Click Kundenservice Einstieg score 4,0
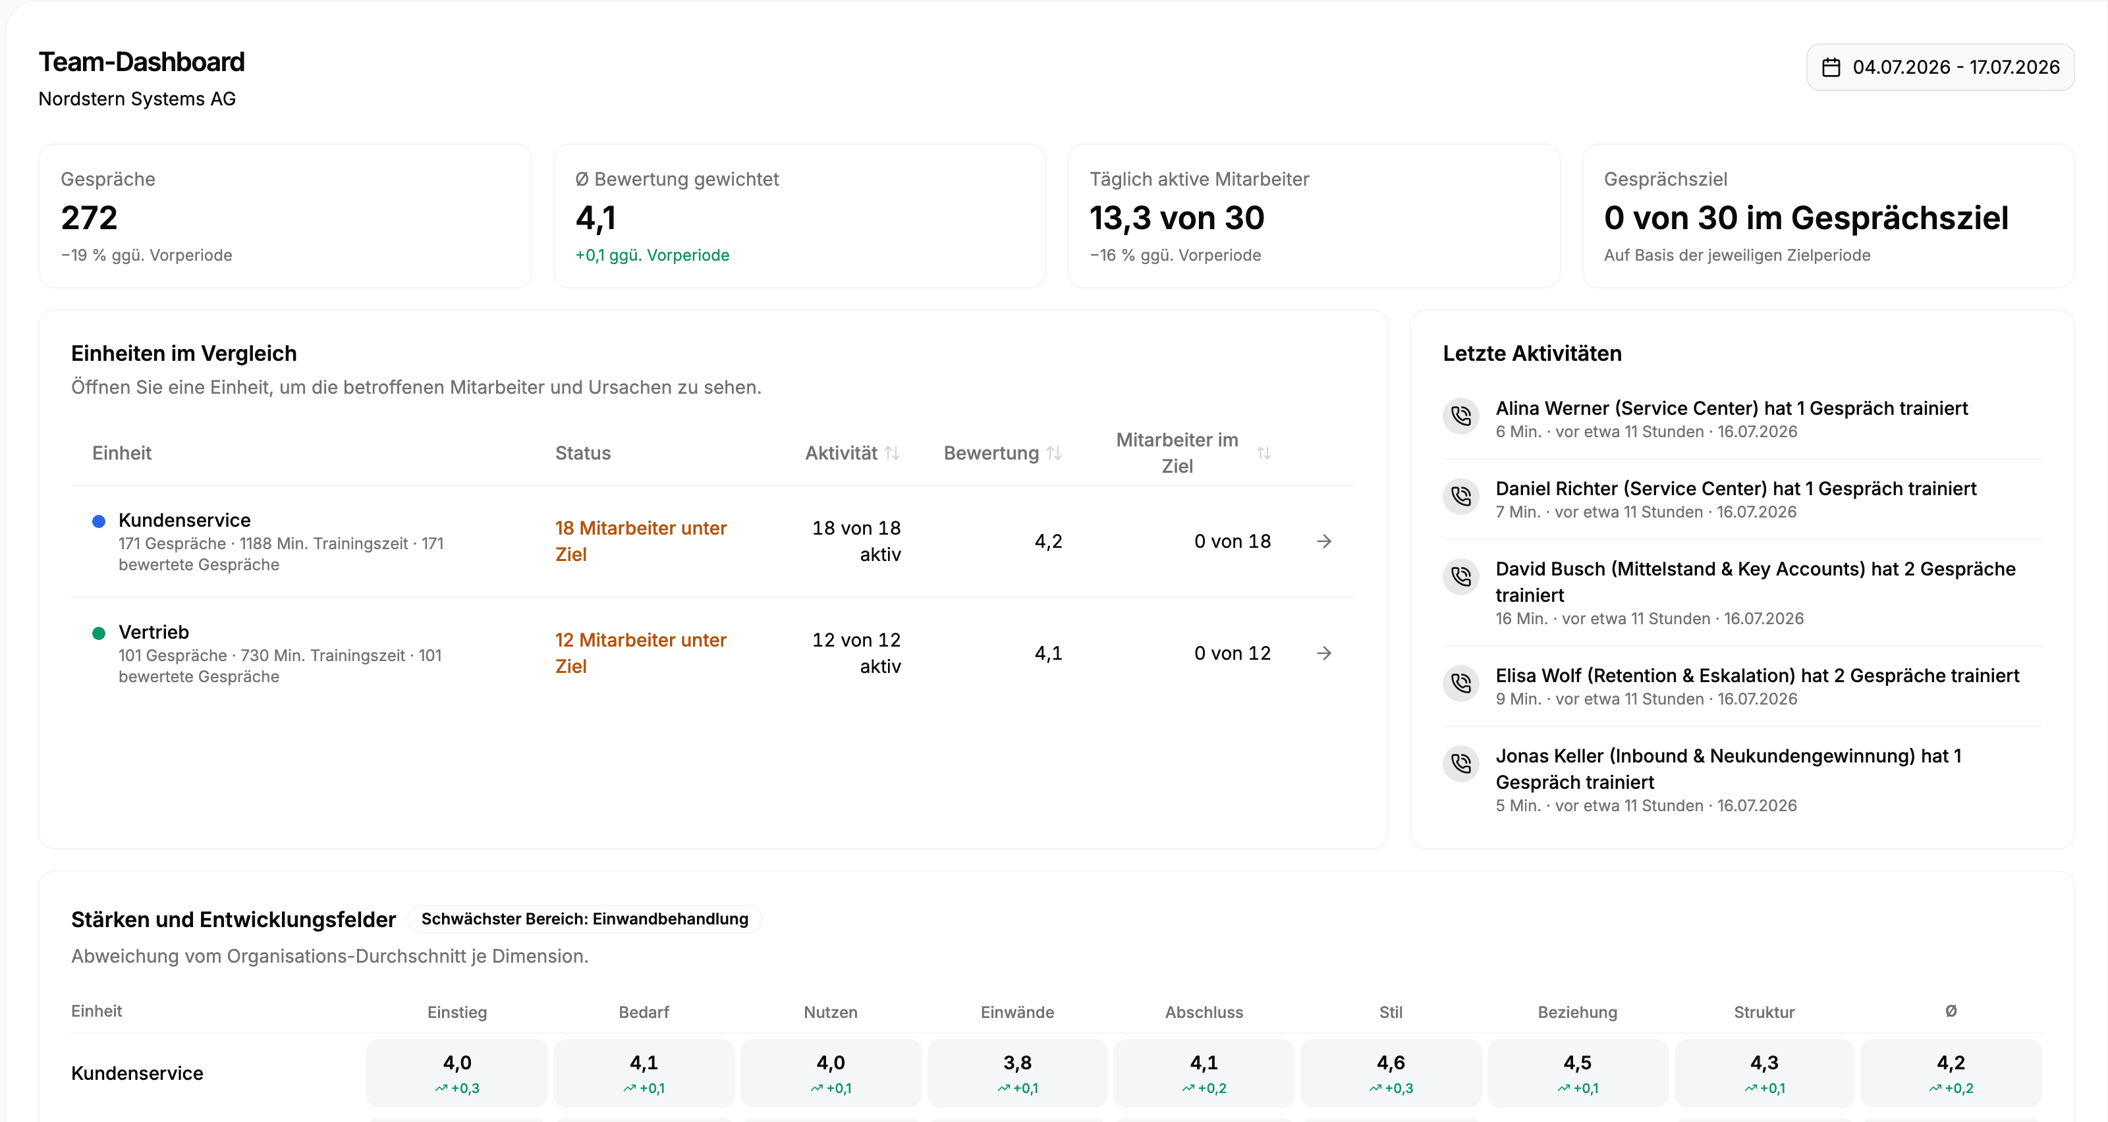The image size is (2108, 1122). coord(457,1073)
